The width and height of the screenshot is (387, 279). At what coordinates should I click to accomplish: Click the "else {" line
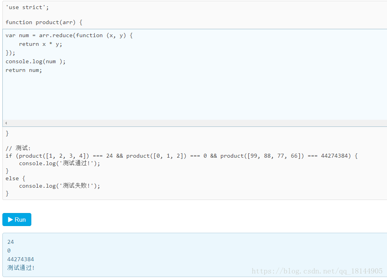(x=15, y=178)
